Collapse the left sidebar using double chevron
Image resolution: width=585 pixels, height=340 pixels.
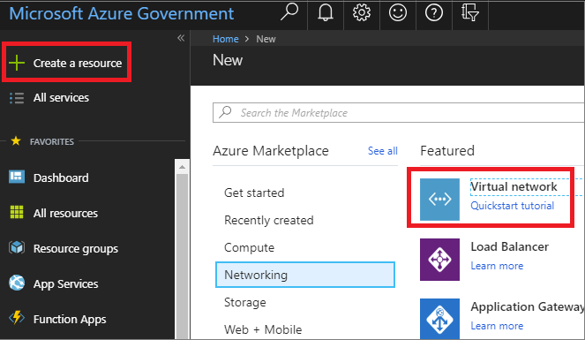[x=181, y=38]
